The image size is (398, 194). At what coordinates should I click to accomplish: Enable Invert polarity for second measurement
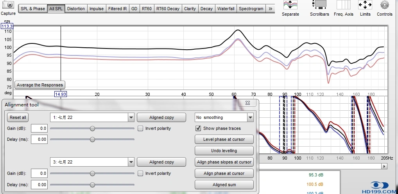(141, 173)
